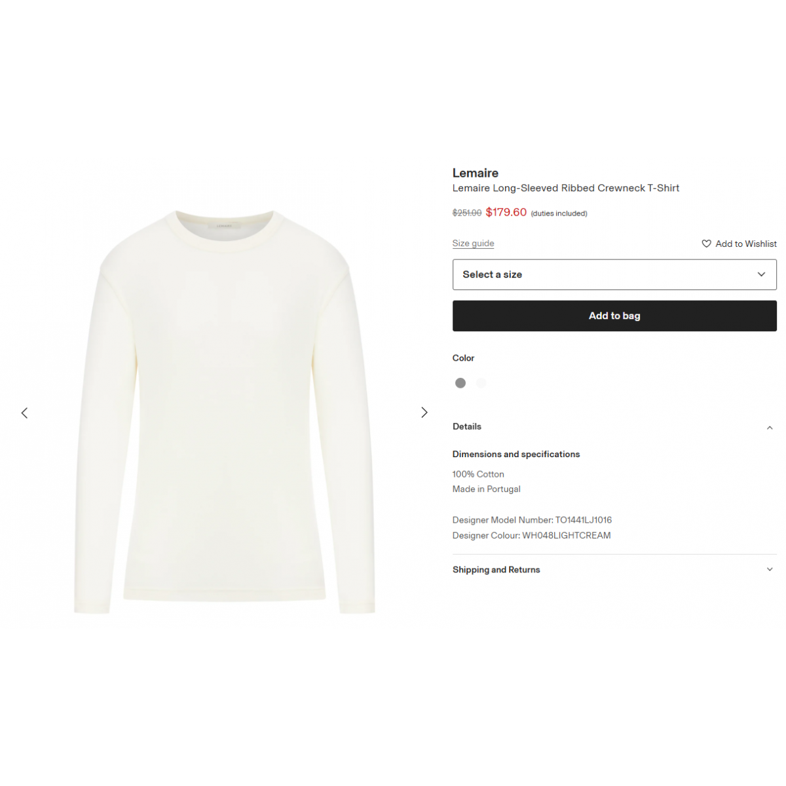786x786 pixels.
Task: Click the white T-shirt product image
Action: (x=225, y=411)
